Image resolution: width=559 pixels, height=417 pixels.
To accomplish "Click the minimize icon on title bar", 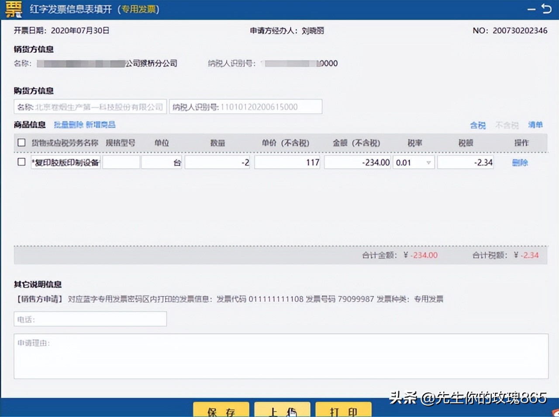I will [531, 9].
